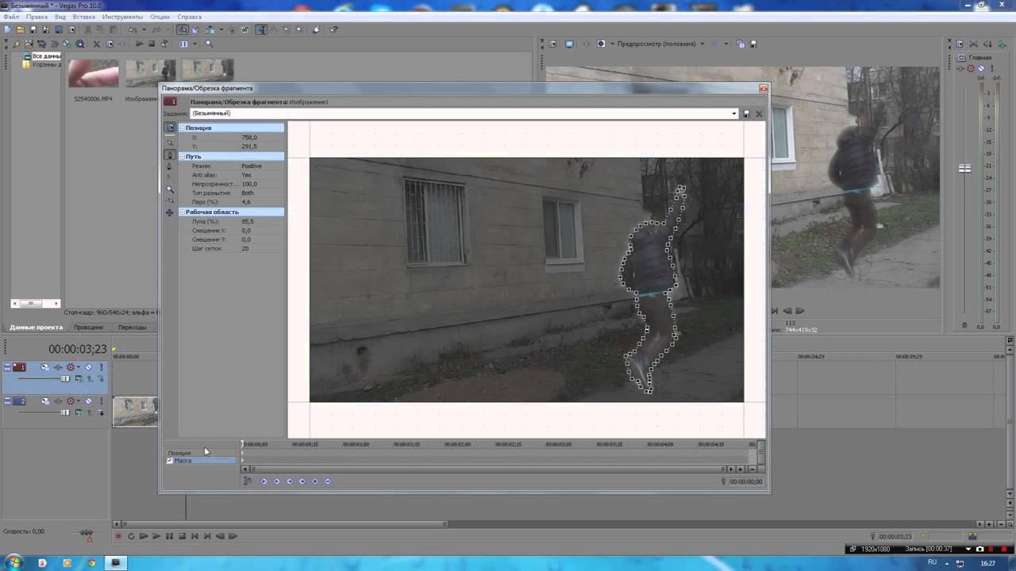Toggle Enable snapping in main toolbar
The image size is (1016, 571).
[x=183, y=30]
